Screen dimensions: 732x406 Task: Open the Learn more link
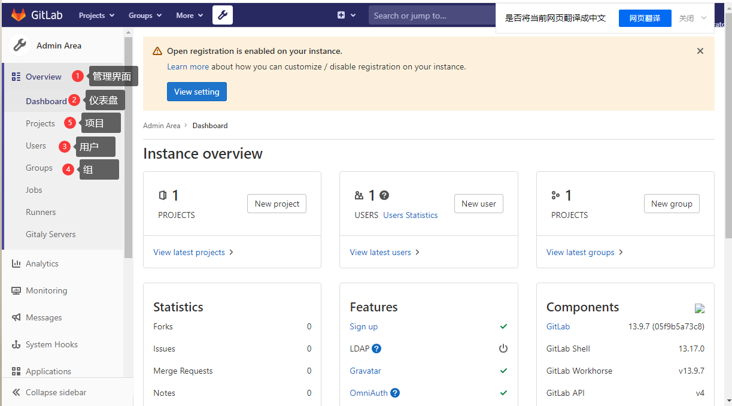188,66
